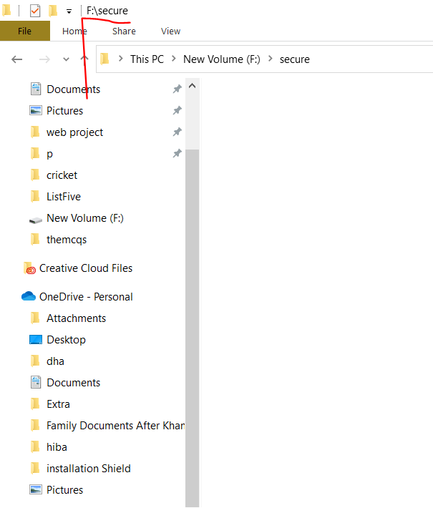Open the web project folder
This screenshot has height=508, width=433.
click(74, 132)
